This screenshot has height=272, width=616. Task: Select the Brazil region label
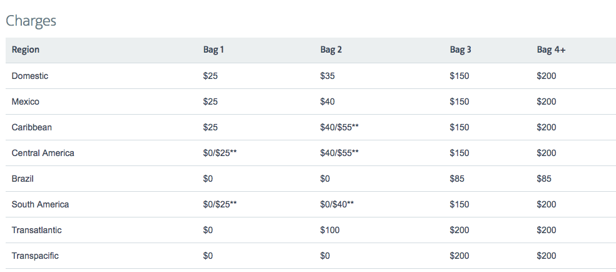(23, 179)
